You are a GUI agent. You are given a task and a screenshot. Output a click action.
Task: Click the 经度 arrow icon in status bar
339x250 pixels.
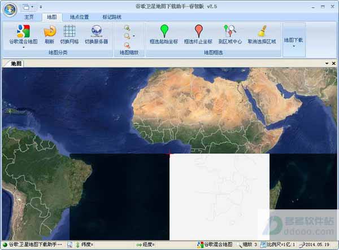pyautogui.click(x=139, y=244)
